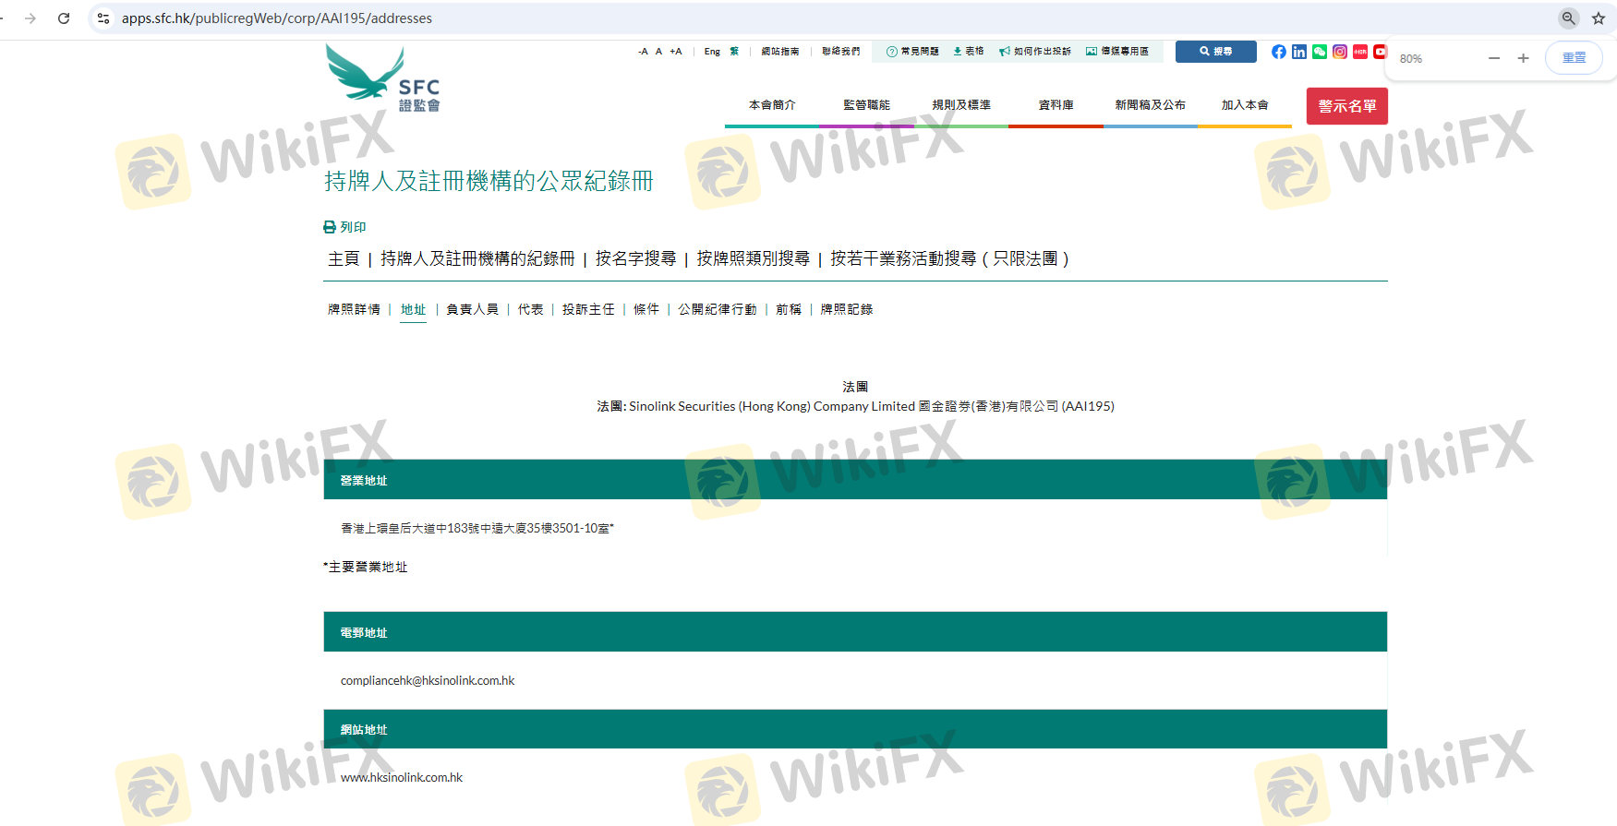The width and height of the screenshot is (1617, 826).
Task: Open the 本會簡介 main menu
Action: pos(772,105)
